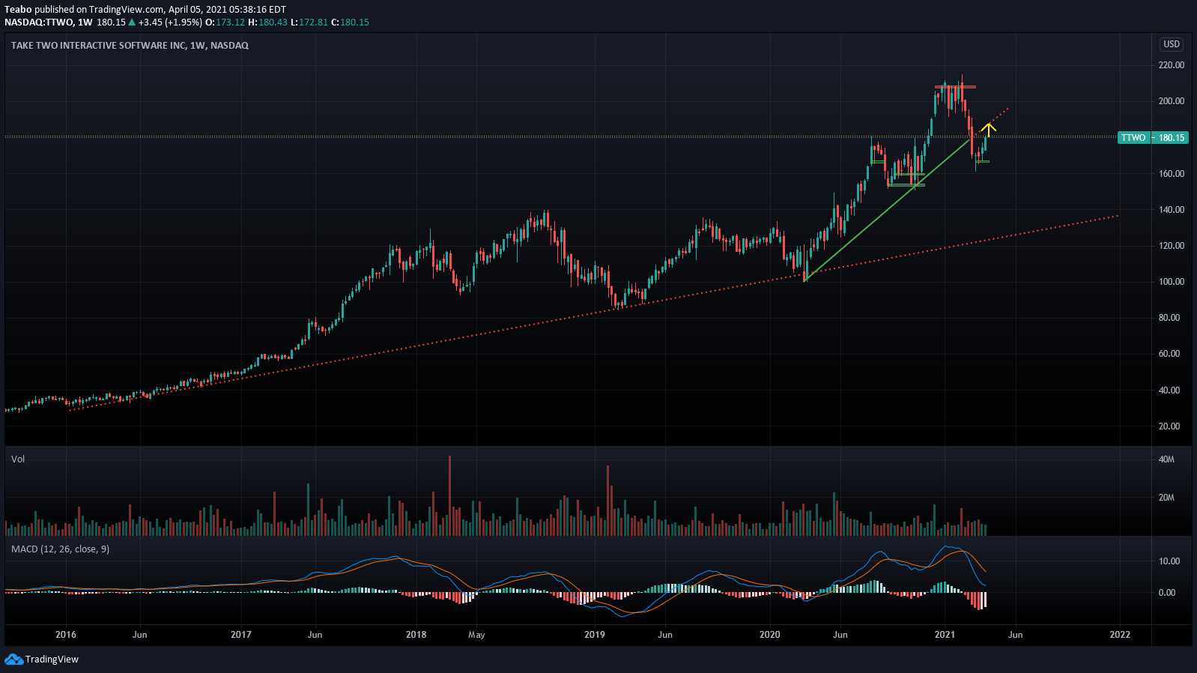Click the 2022 time axis label
Image resolution: width=1197 pixels, height=673 pixels.
(1120, 635)
